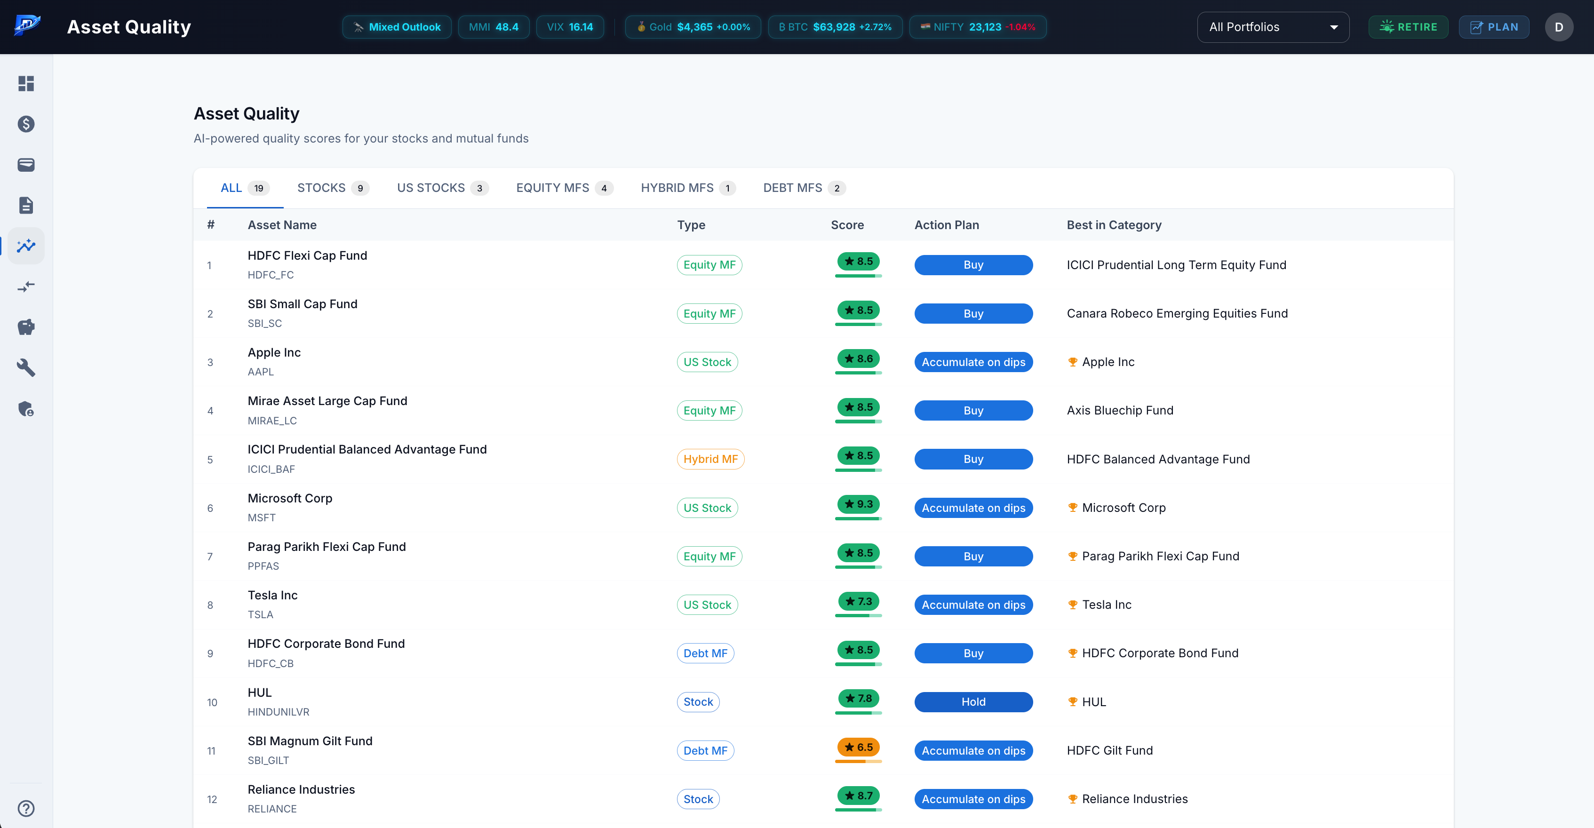
Task: Click the Action Plan column header
Action: tap(947, 224)
